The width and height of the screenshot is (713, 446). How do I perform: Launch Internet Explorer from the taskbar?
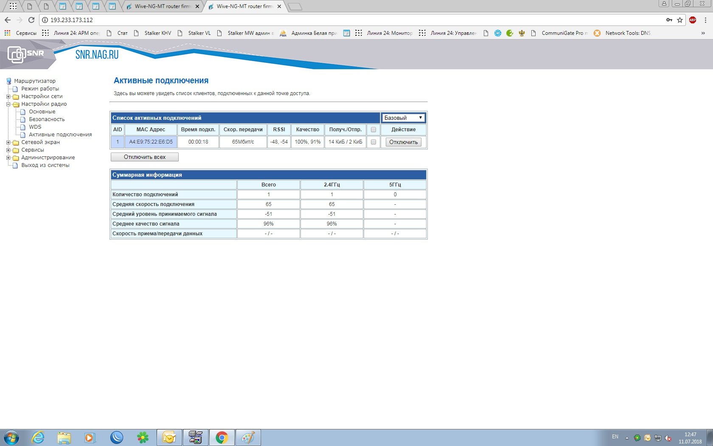tap(38, 438)
